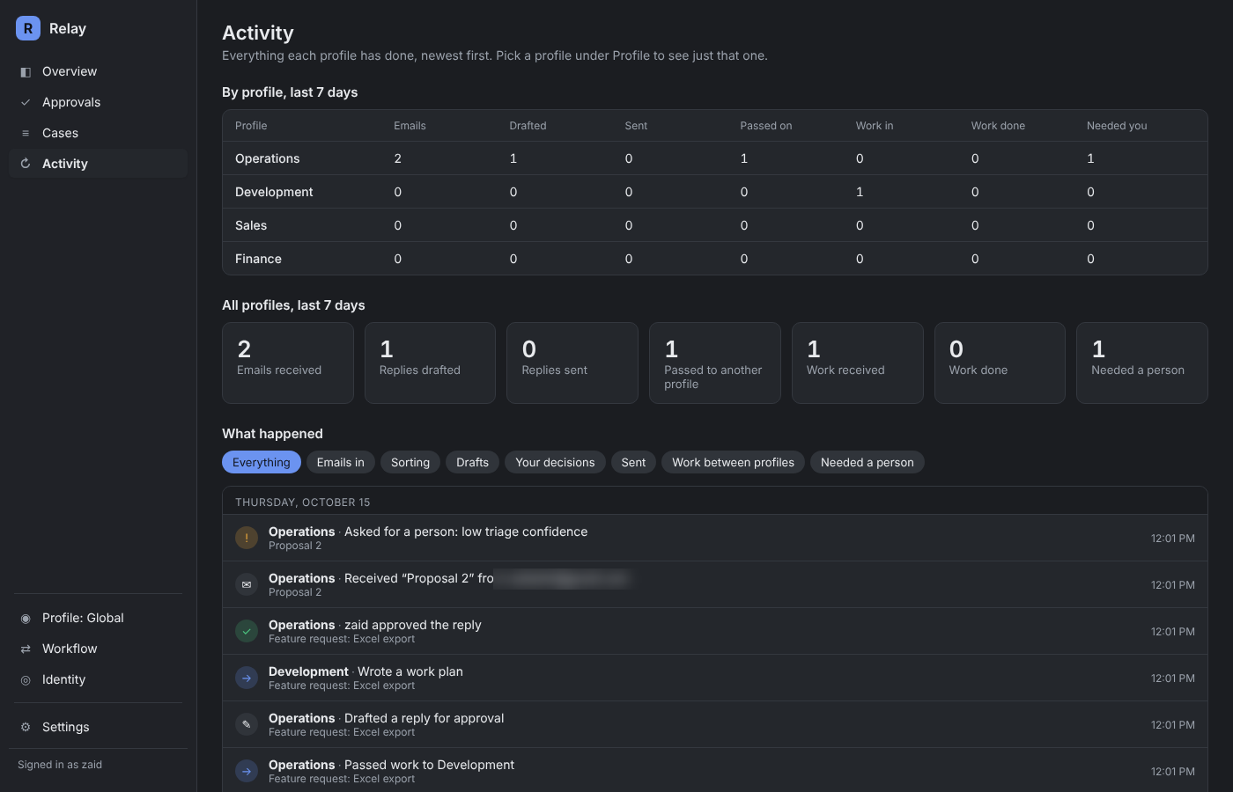Click the Development profile row label
Viewport: 1233px width, 792px height.
point(274,192)
